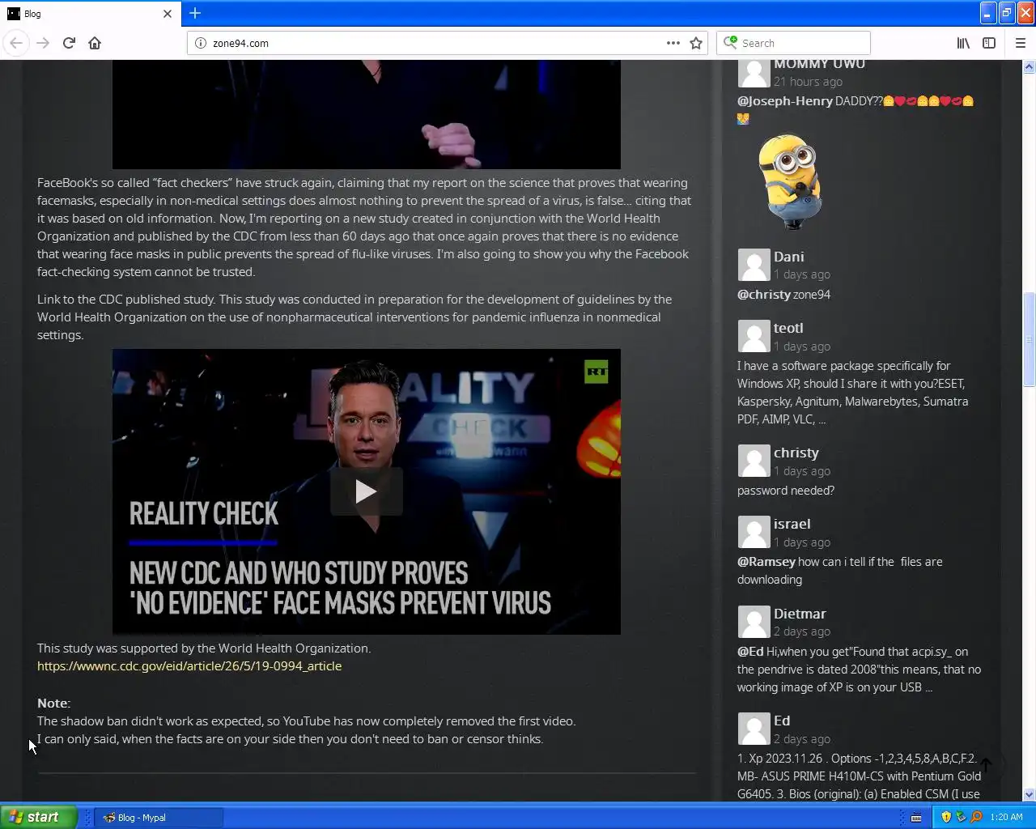Open teotl's commenter avatar
Image resolution: width=1036 pixels, height=829 pixels.
point(754,336)
